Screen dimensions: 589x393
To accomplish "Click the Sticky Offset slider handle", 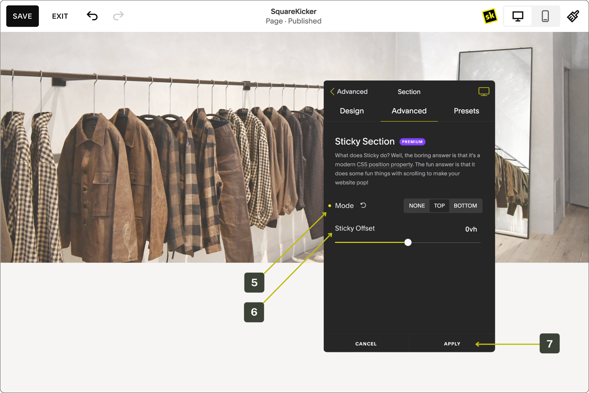I will [x=408, y=243].
